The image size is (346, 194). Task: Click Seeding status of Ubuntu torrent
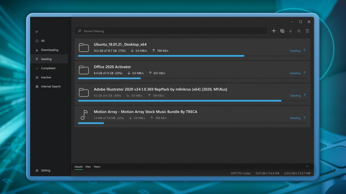click(295, 51)
